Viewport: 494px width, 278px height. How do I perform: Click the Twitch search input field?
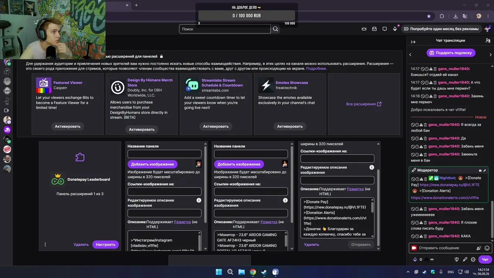pos(225,29)
